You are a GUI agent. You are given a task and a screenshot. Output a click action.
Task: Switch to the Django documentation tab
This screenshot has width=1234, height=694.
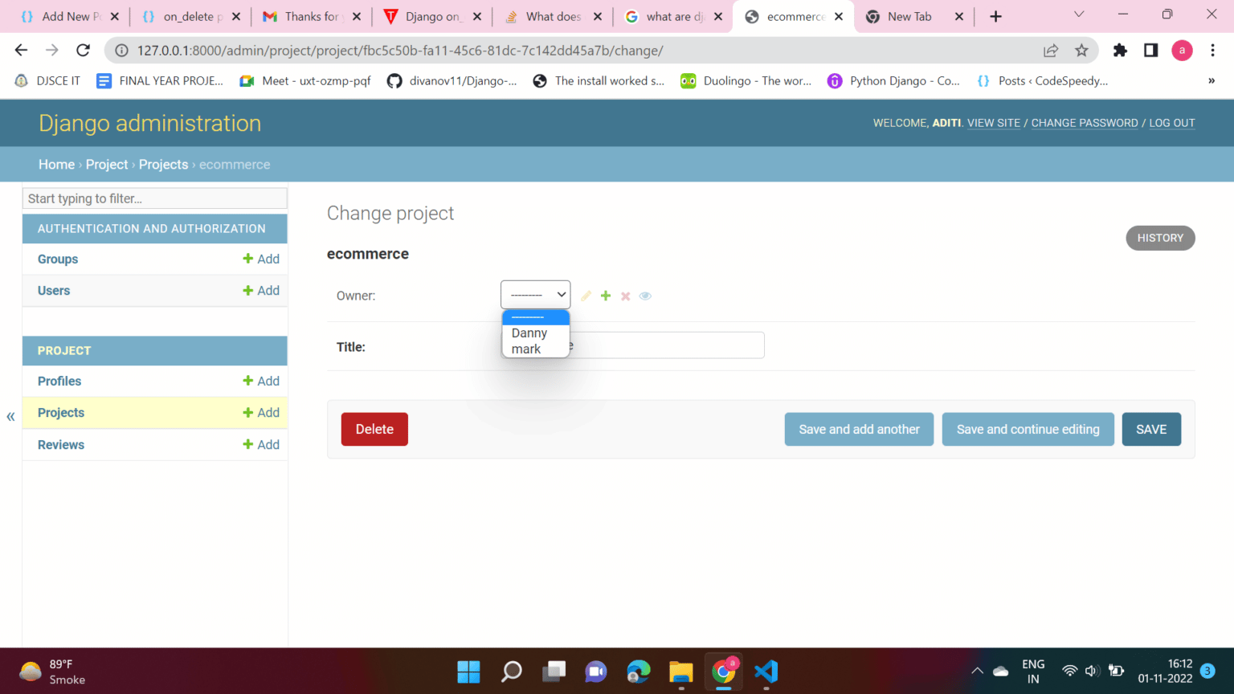434,16
